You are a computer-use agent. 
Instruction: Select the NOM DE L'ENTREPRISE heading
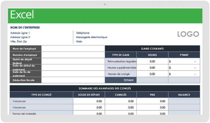(x=25, y=27)
